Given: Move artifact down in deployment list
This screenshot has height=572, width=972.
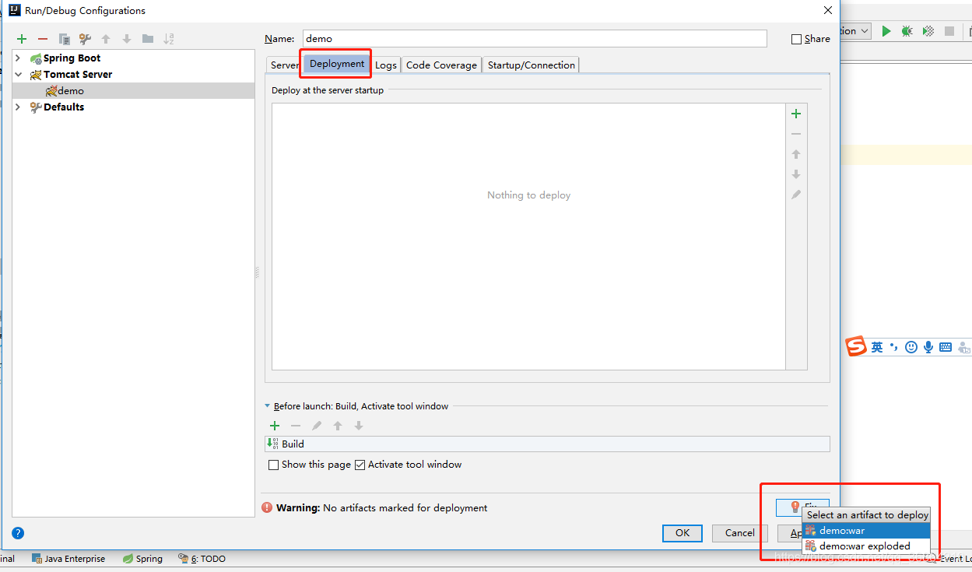Looking at the screenshot, I should 796,174.
